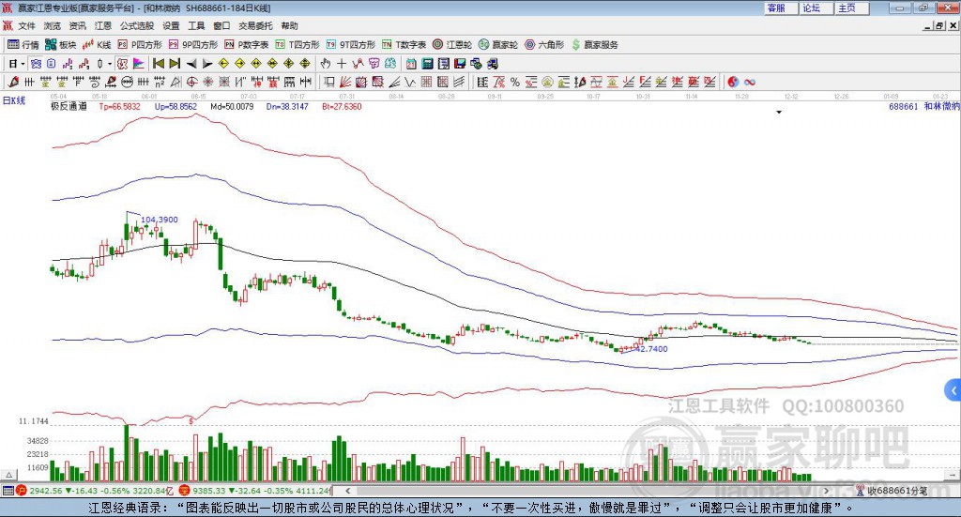
Task: Open the 江恩 menu
Action: (x=103, y=25)
